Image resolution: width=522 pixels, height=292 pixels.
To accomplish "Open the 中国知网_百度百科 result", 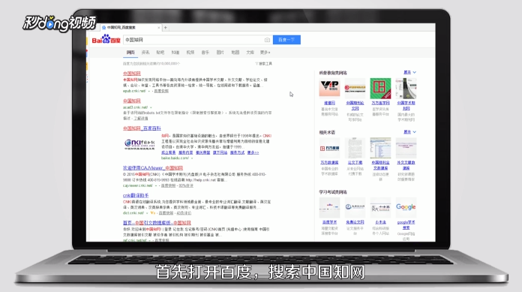I will click(142, 128).
